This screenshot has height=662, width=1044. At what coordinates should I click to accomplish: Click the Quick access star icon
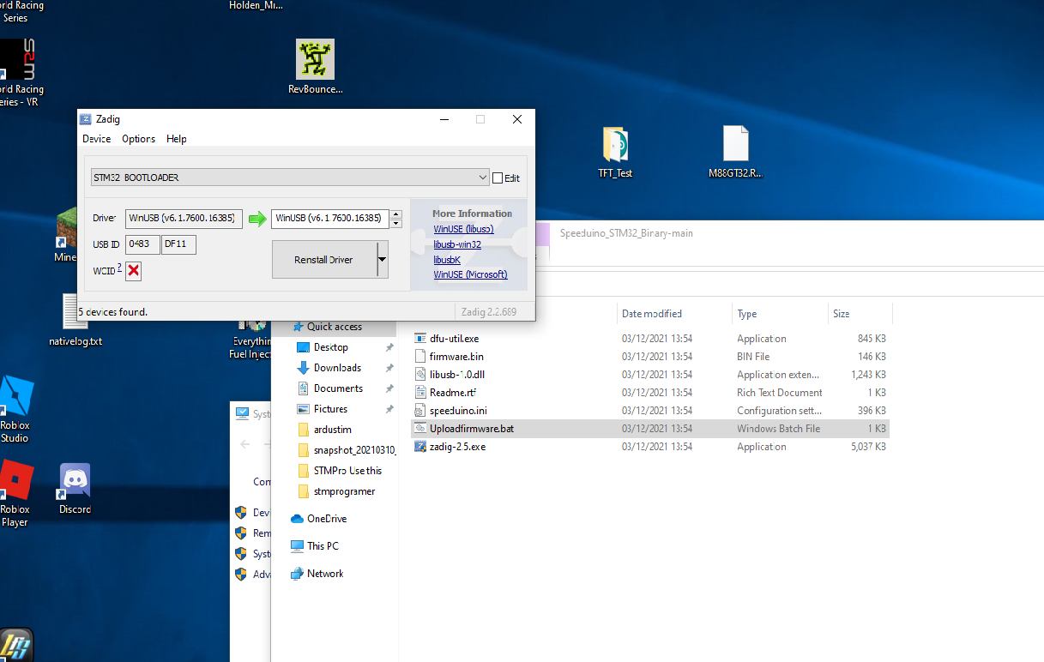[299, 327]
